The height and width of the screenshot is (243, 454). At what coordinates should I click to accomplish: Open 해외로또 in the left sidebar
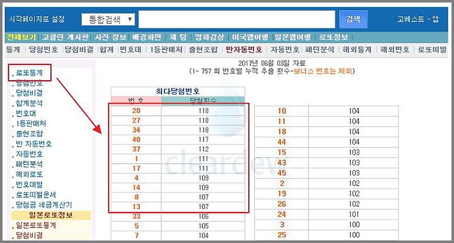(x=29, y=175)
